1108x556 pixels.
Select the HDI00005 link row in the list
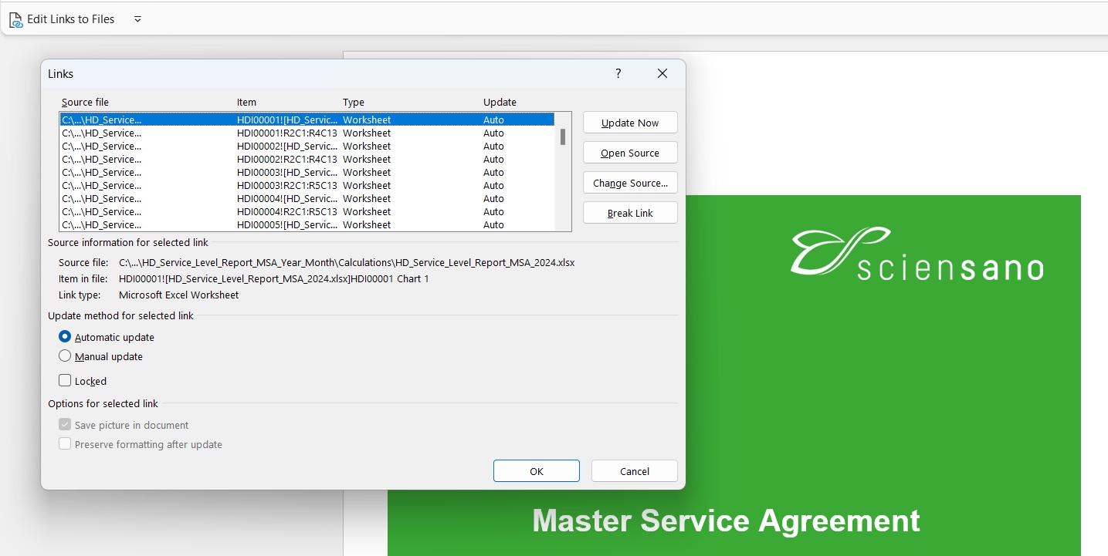point(286,224)
